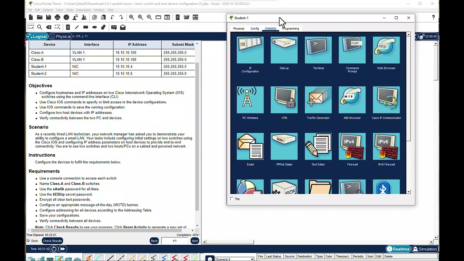Click the Back button in instructions
This screenshot has height=261, width=464.
point(154,241)
